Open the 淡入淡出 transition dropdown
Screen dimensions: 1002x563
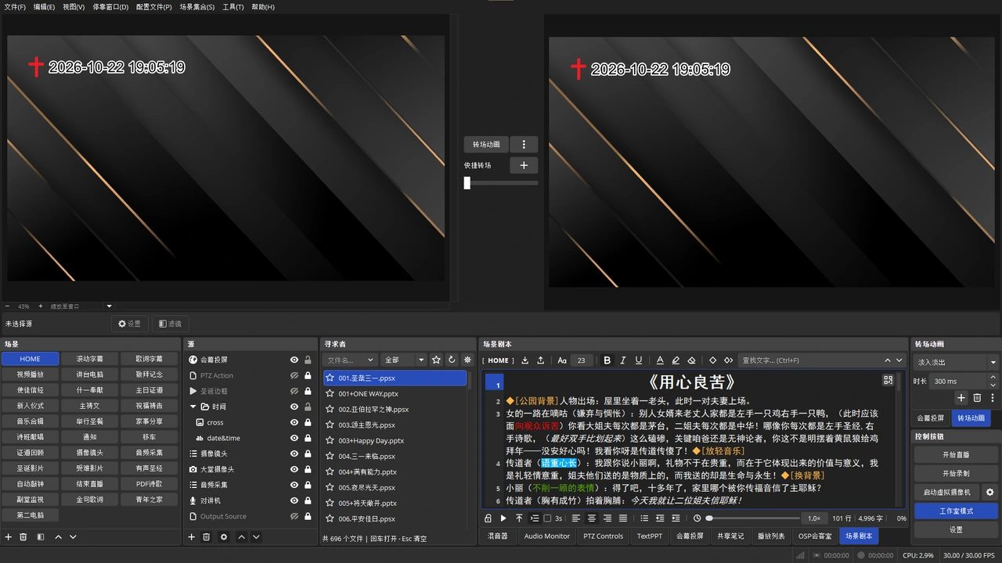click(x=956, y=362)
